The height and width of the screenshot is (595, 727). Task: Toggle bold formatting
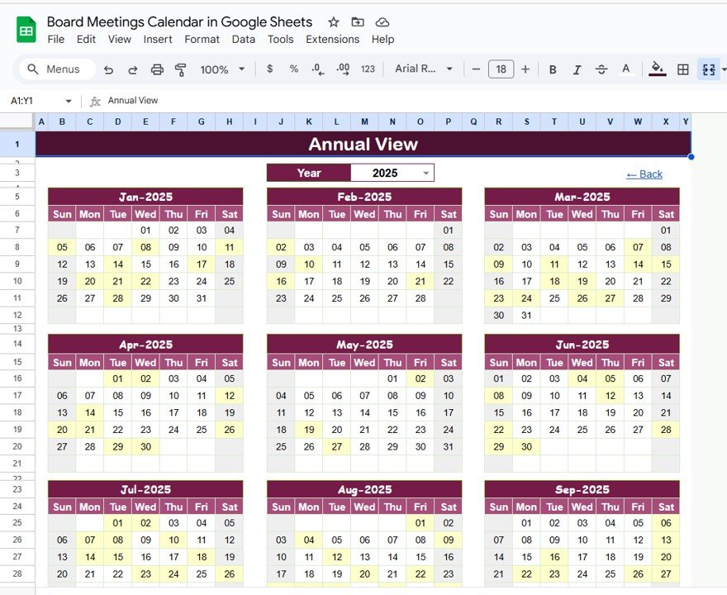(x=553, y=69)
